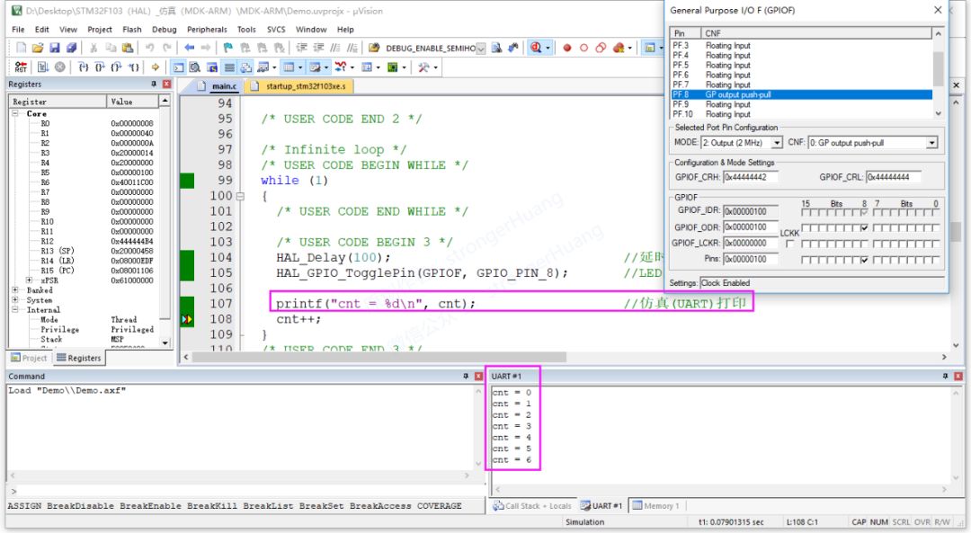The height and width of the screenshot is (533, 971).
Task: Select the Step Into debug icon
Action: [83, 66]
